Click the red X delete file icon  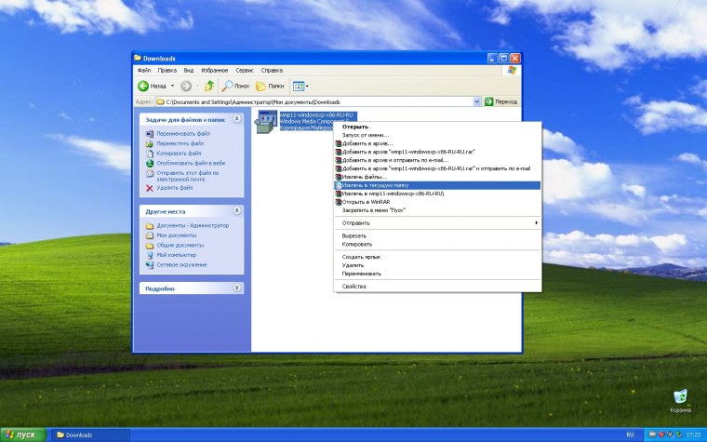[150, 188]
